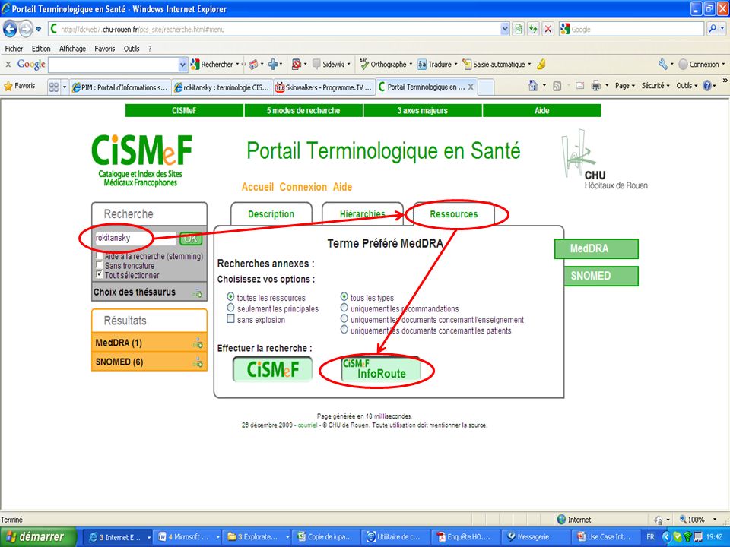Click the Print icon in the command bar
Screen dimensions: 730x547
click(x=595, y=86)
